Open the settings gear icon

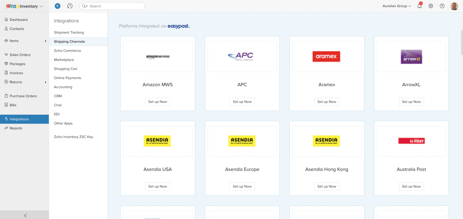(x=431, y=6)
